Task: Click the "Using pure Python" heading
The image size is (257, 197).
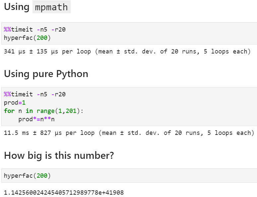Action: [x=46, y=74]
